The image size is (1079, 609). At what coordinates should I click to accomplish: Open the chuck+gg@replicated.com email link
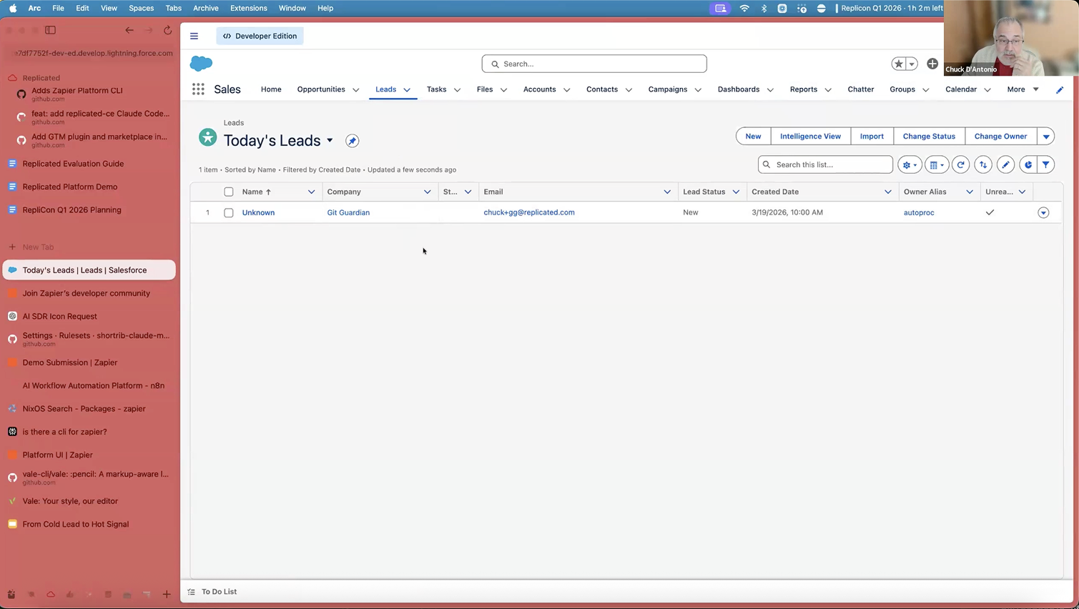tap(529, 212)
